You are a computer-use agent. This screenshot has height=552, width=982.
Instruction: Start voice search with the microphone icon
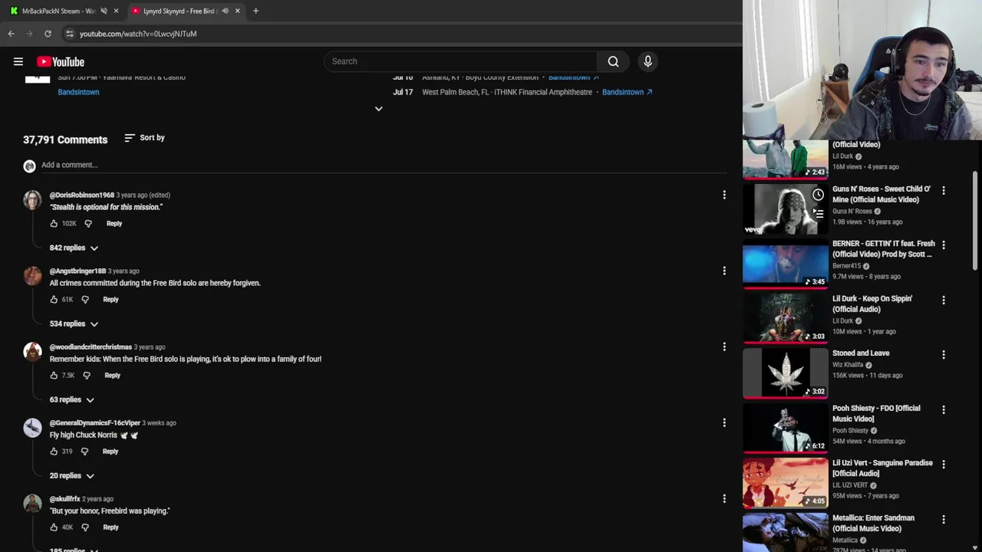[648, 61]
